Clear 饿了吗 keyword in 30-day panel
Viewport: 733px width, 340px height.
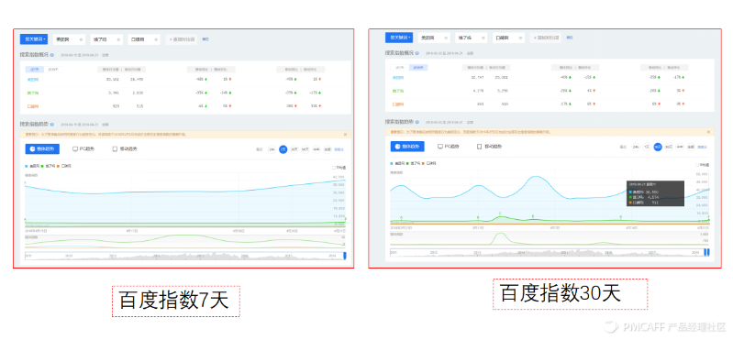pyautogui.click(x=484, y=38)
